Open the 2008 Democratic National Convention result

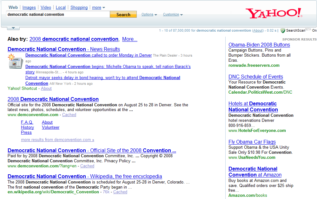[53, 99]
